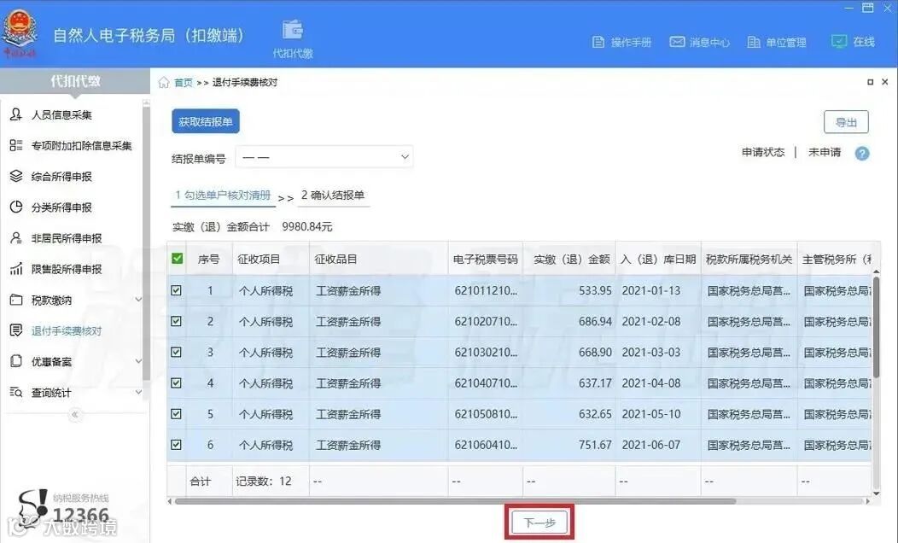
Task: Click the 代扣代缴 sidebar header
Action: (75, 81)
